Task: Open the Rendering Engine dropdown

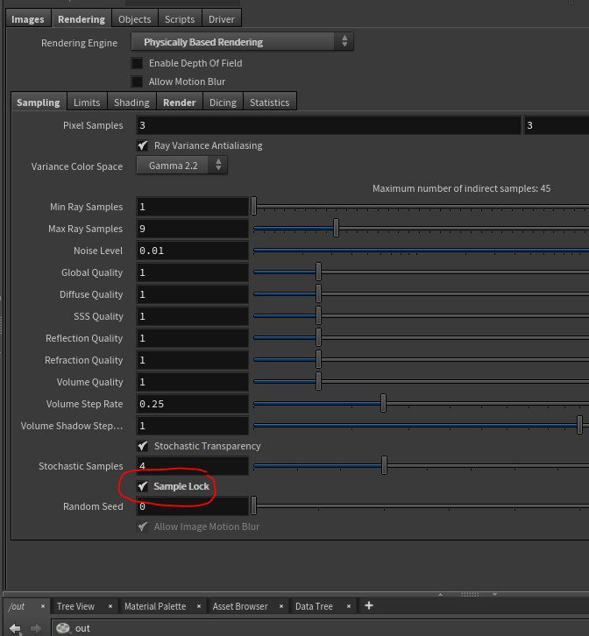Action: [242, 42]
